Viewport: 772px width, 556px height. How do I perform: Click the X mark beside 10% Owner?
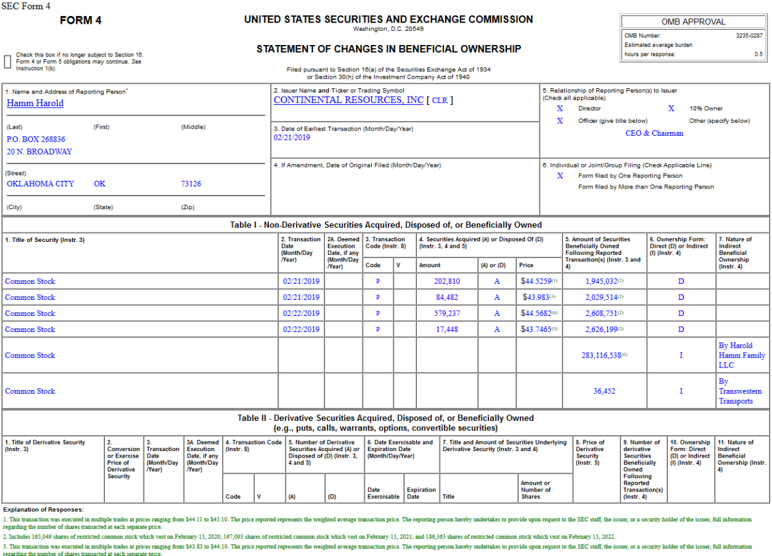click(x=671, y=109)
